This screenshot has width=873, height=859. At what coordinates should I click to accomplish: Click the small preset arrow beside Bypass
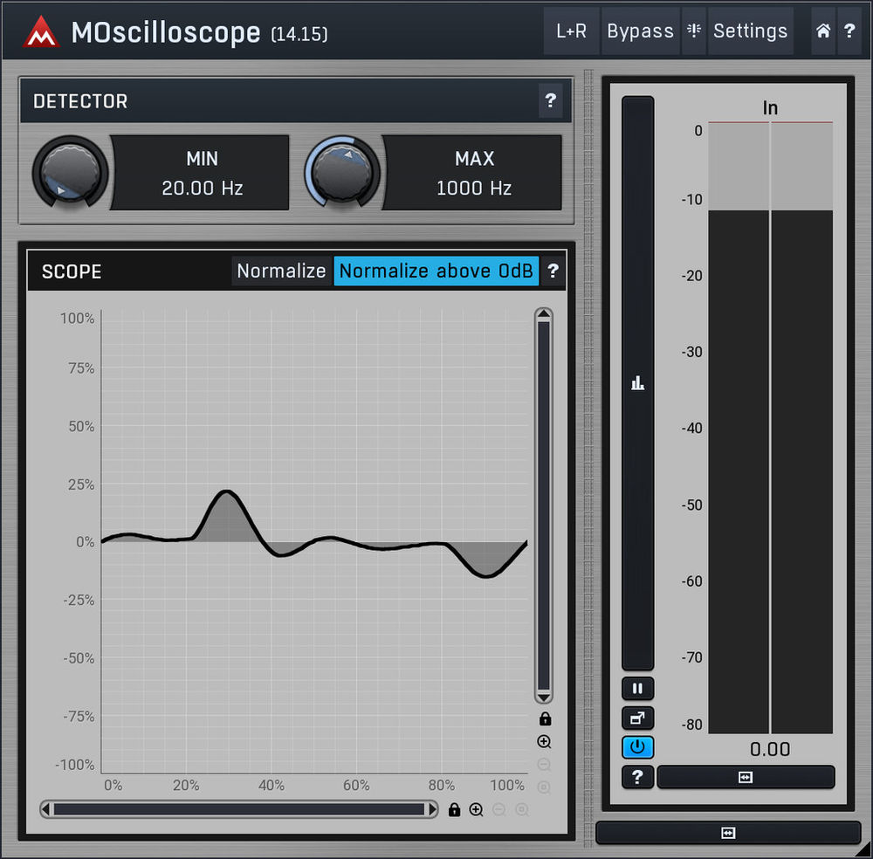pyautogui.click(x=693, y=31)
